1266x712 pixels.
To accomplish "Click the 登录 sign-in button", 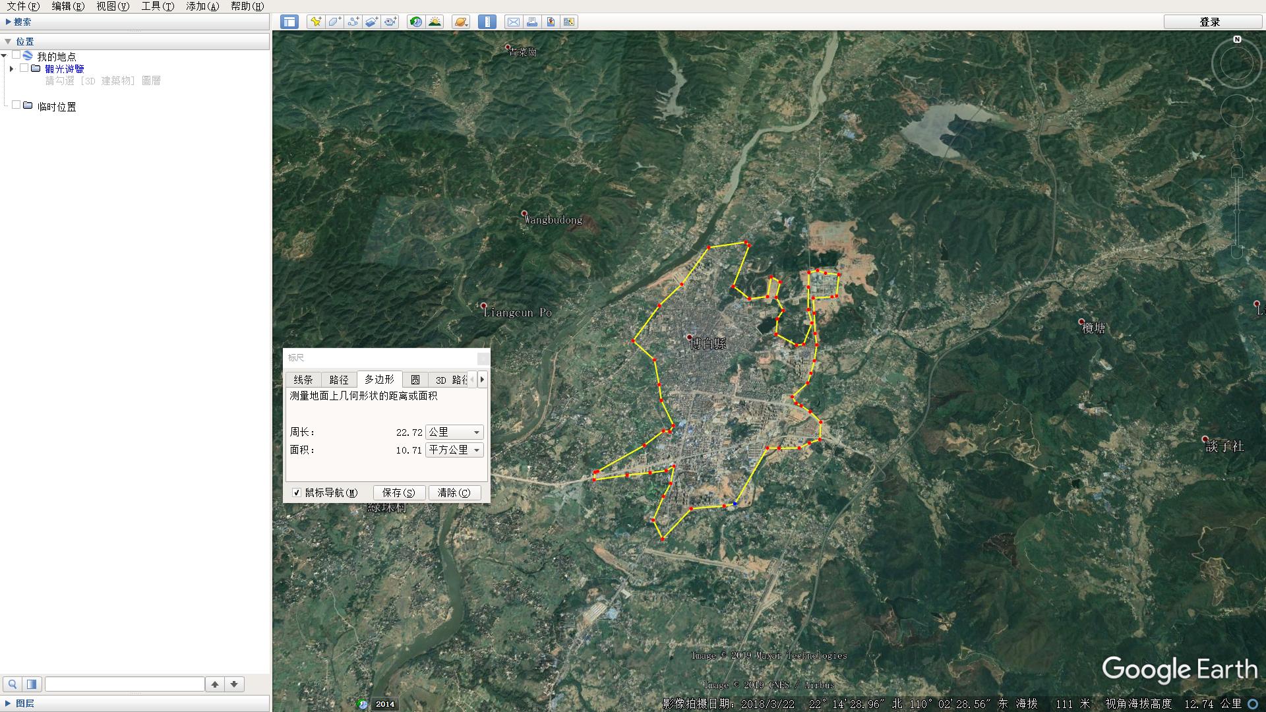I will point(1211,21).
